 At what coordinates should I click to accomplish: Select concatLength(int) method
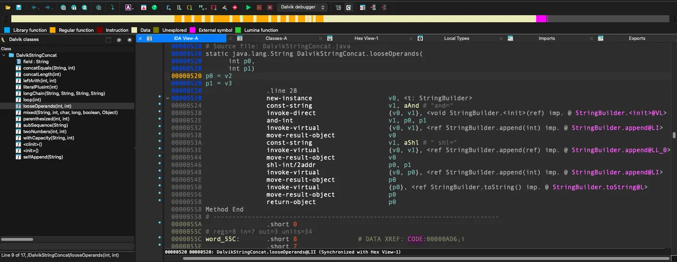pos(42,74)
